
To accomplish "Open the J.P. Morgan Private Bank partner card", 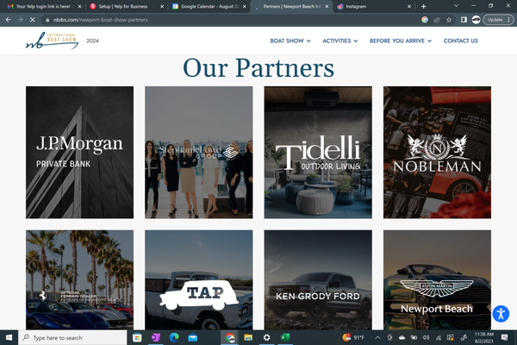I will coord(80,153).
